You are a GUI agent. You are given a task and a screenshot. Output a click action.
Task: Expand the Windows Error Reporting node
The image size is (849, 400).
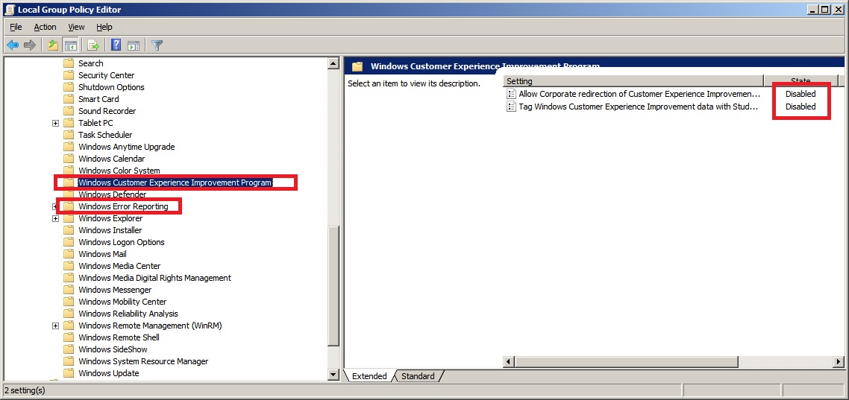pyautogui.click(x=55, y=206)
